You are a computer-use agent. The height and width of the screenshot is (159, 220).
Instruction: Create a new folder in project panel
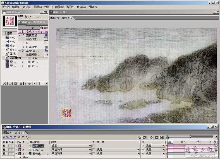coord(10,83)
